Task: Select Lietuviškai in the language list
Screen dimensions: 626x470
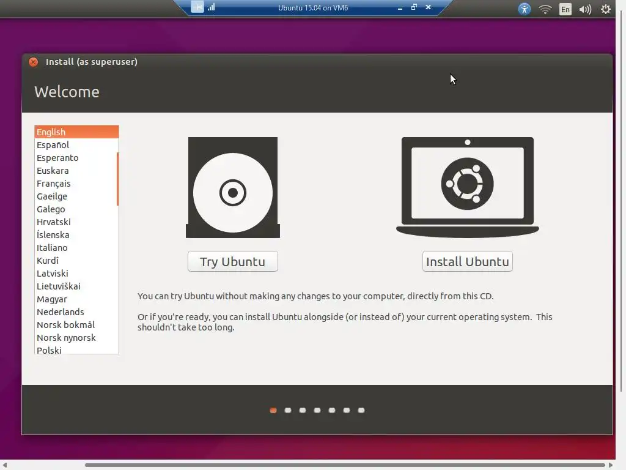Action: pos(76,286)
